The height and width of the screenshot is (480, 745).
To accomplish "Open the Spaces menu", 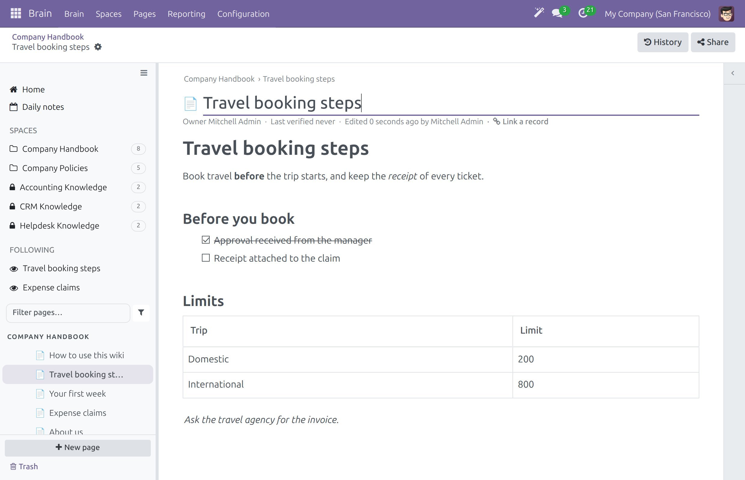I will point(109,14).
